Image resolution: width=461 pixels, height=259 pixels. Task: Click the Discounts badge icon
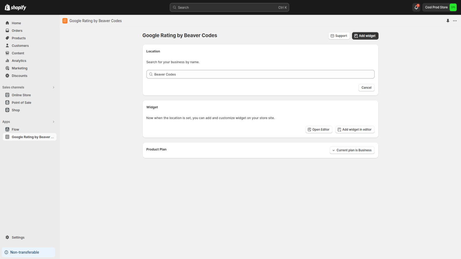tap(7, 76)
